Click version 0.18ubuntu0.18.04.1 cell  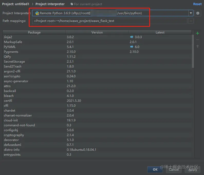pos(81,149)
